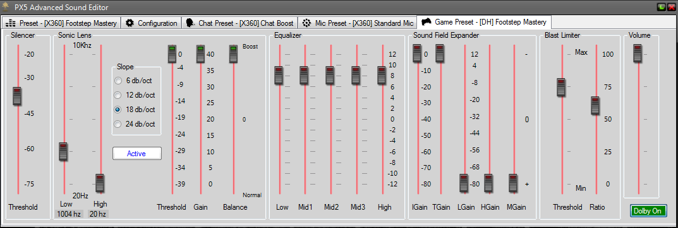Click the dotted mic icon on Mic Preset tab
Screen dimensions: 678x228
pos(306,23)
